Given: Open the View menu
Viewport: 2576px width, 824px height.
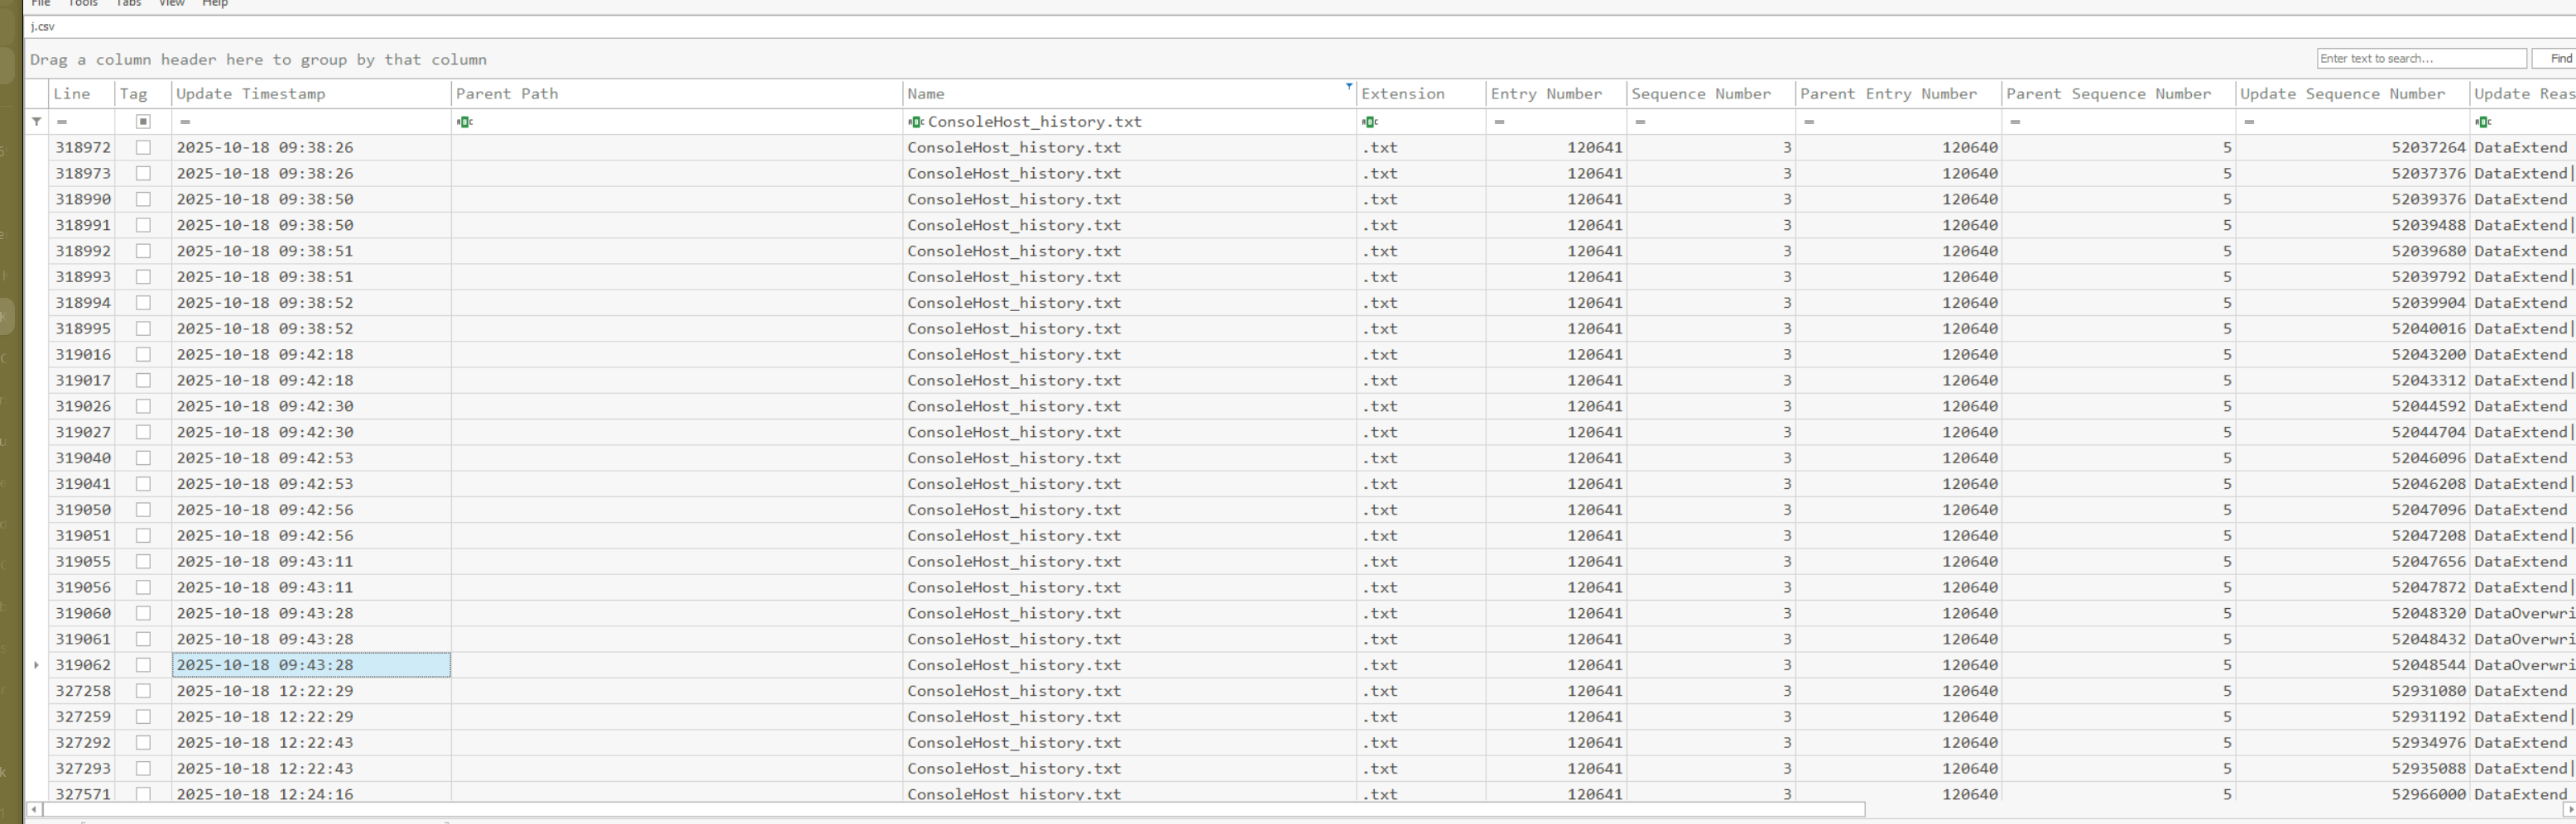Looking at the screenshot, I should click(172, 4).
